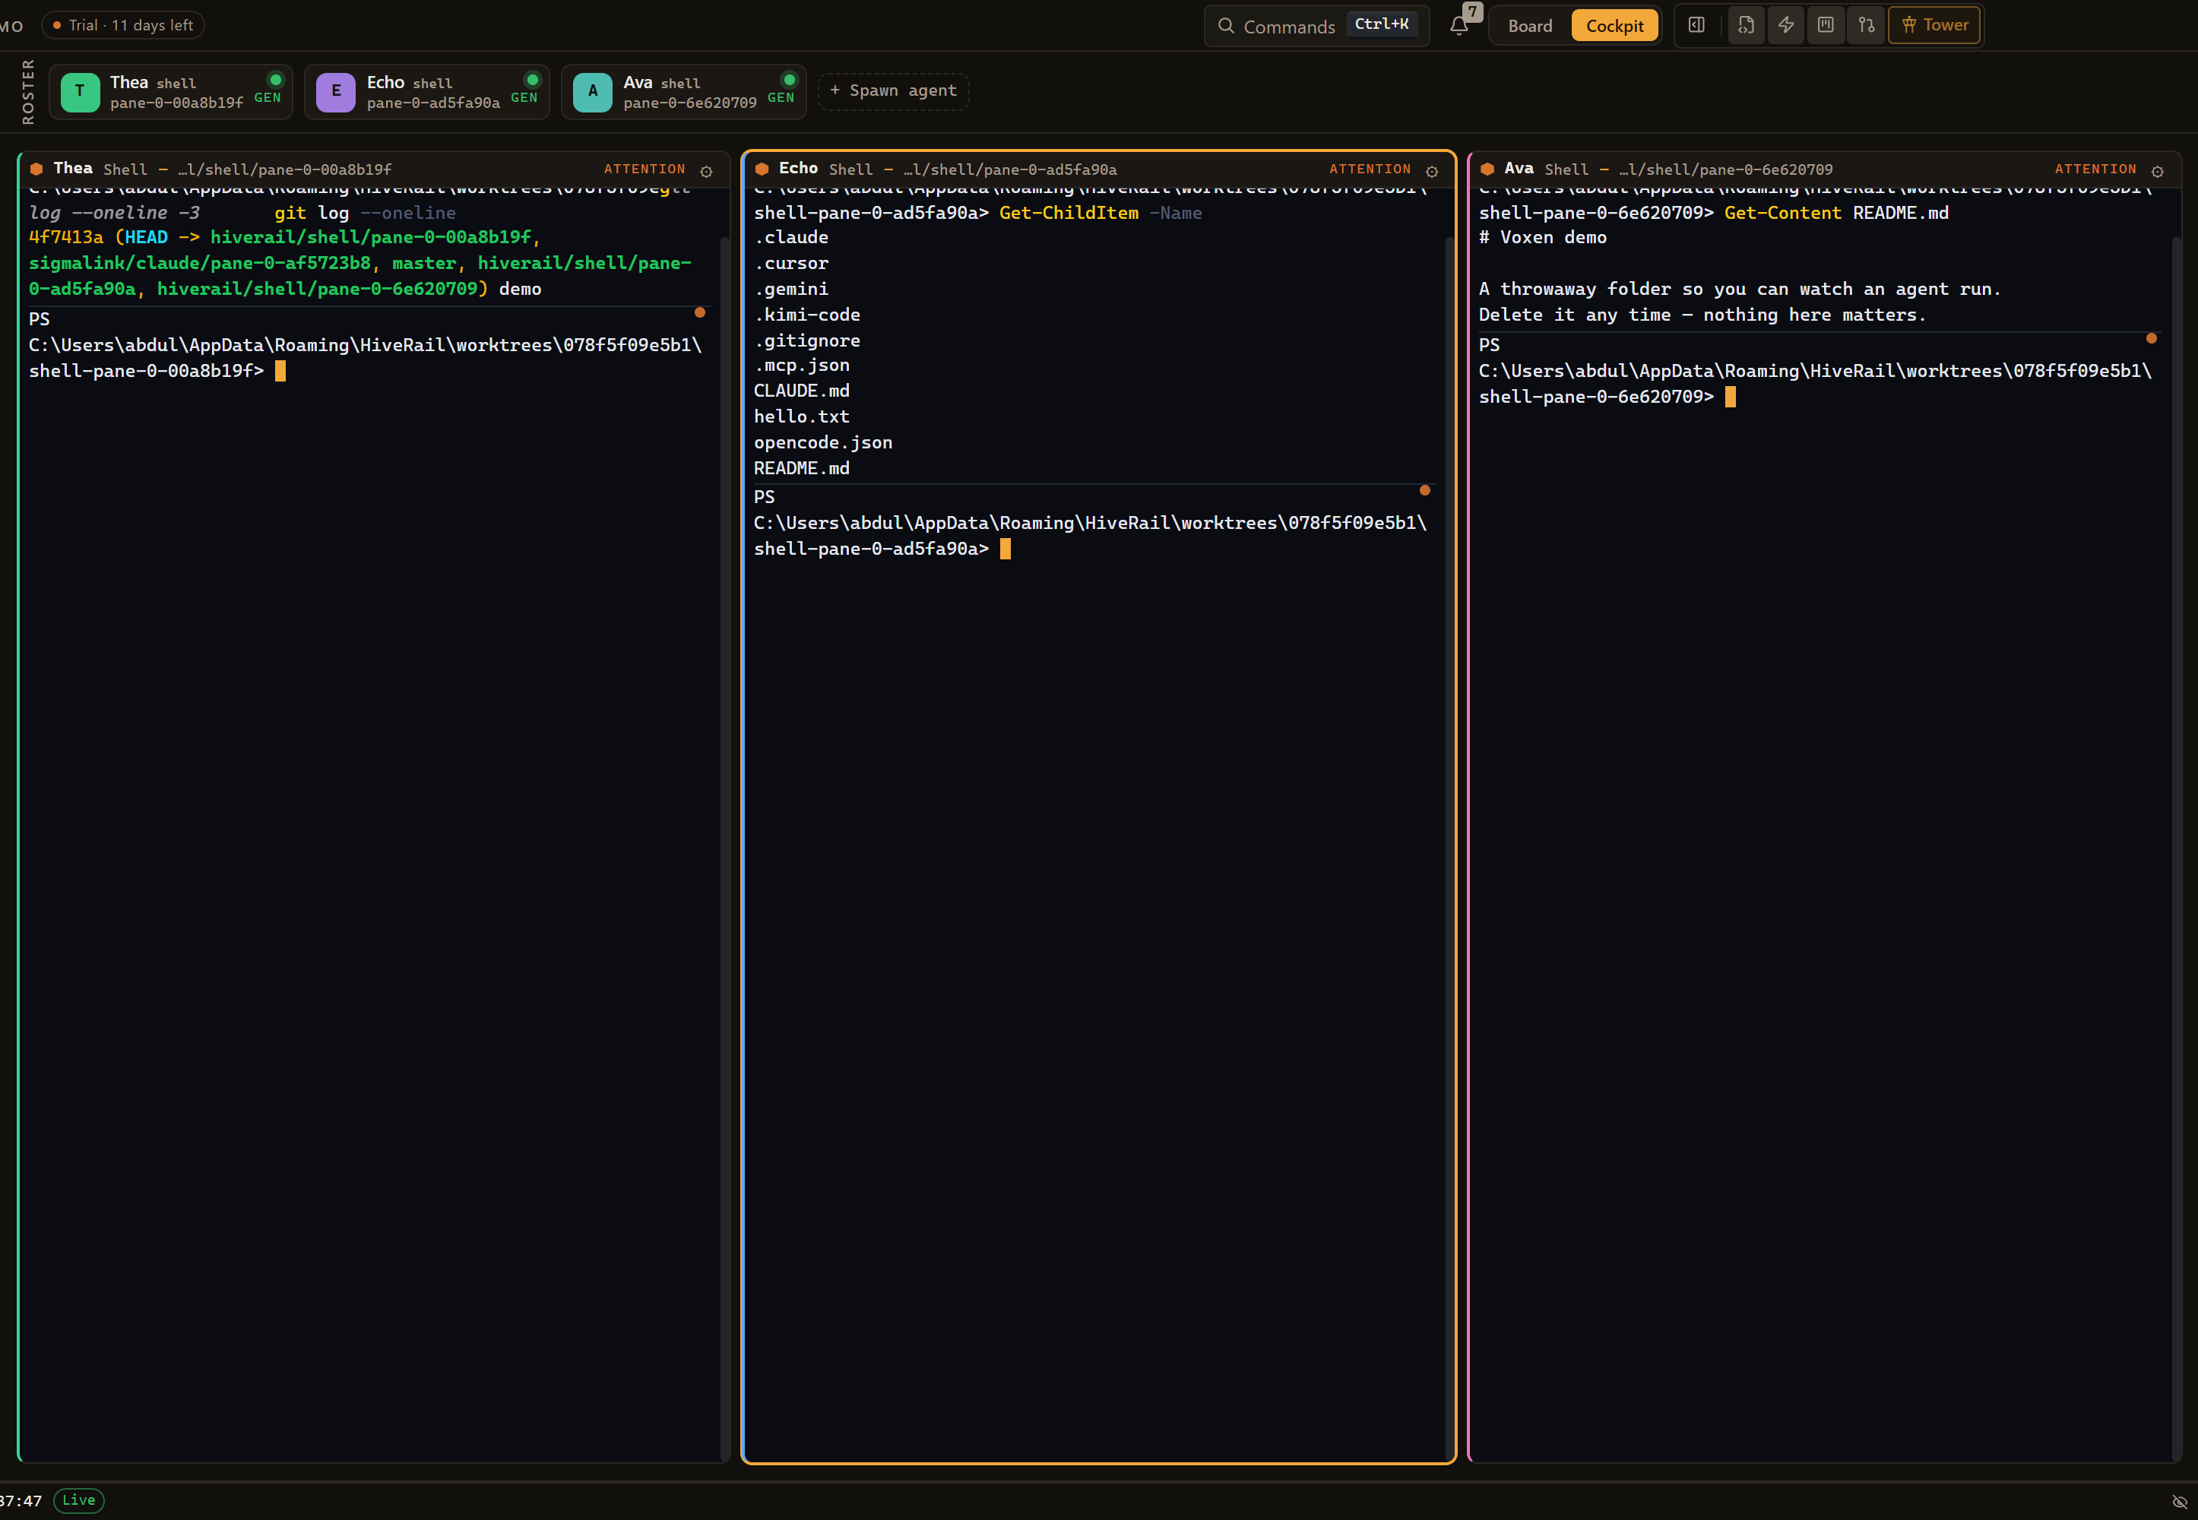Click the .mcp.json entry in Echo terminal

pos(802,366)
